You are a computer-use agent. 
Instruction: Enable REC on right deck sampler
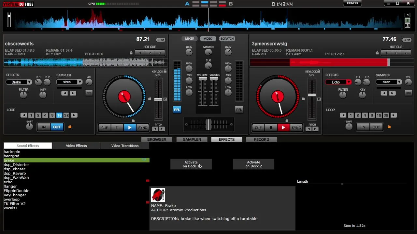(409, 93)
